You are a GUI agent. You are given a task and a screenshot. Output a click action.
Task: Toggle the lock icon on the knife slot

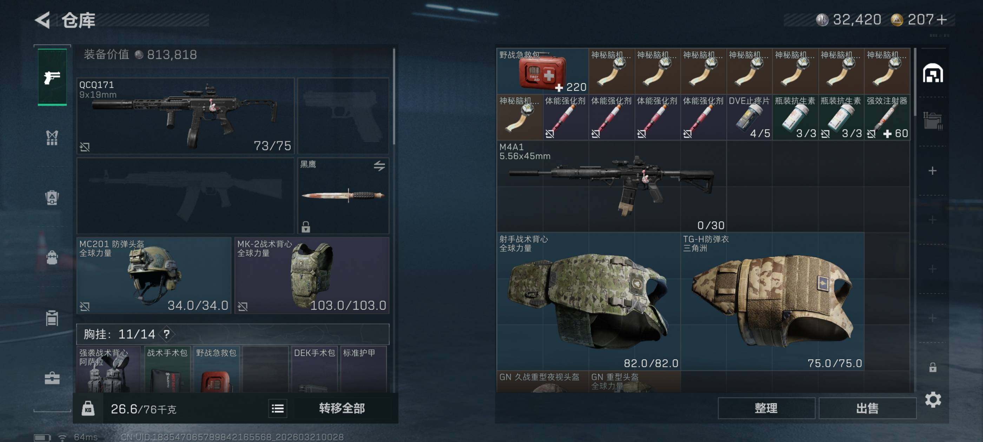point(306,227)
